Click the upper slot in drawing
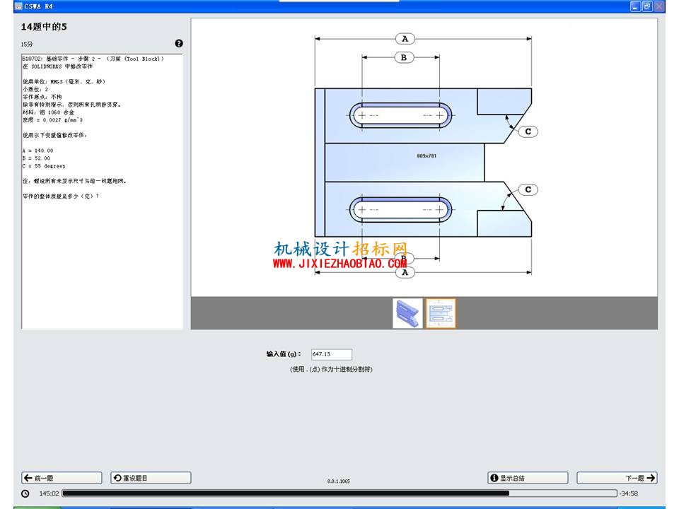This screenshot has width=679, height=509. (400, 115)
